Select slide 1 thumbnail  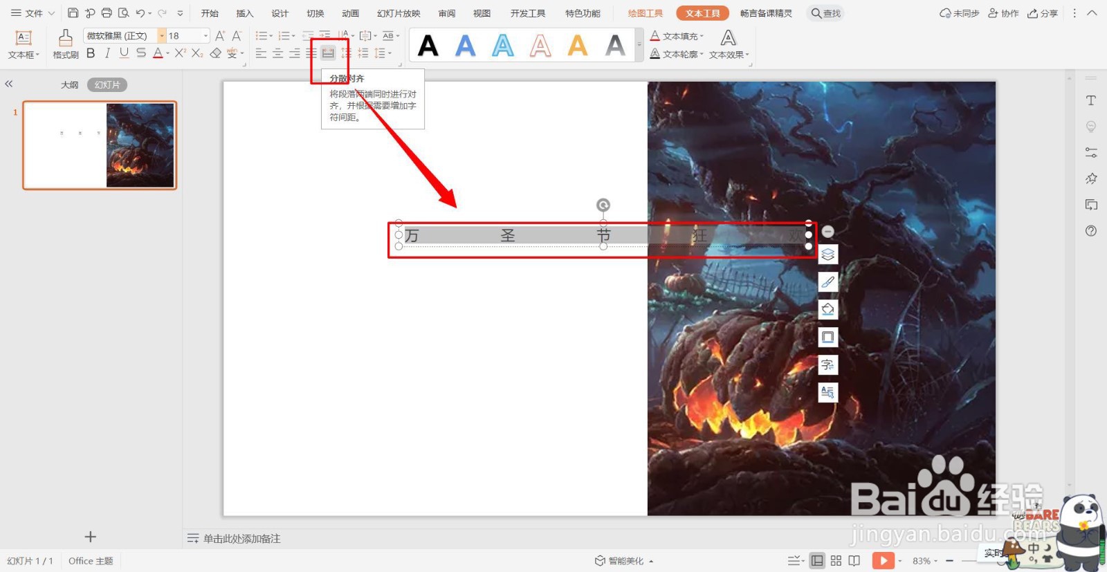(100, 145)
